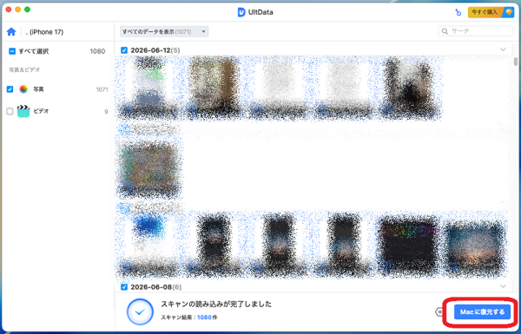Collapse the 2026-06-12 group with chevron
The width and height of the screenshot is (521, 334).
[503, 49]
